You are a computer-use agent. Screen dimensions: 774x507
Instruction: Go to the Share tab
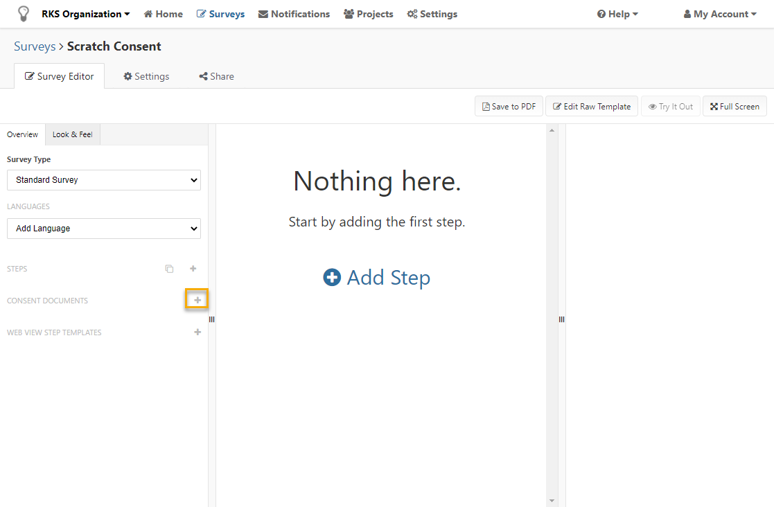click(216, 76)
